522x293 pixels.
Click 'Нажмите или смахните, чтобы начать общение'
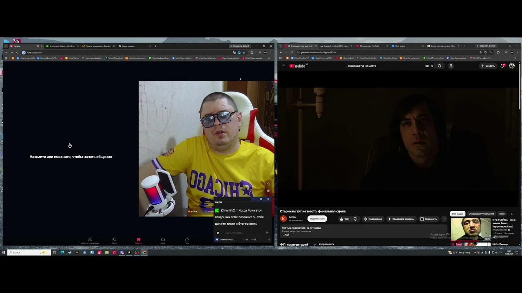[x=71, y=157]
